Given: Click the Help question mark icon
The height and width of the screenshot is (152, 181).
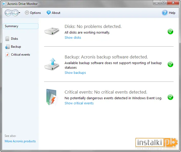Looking at the screenshot, I should pyautogui.click(x=165, y=13).
